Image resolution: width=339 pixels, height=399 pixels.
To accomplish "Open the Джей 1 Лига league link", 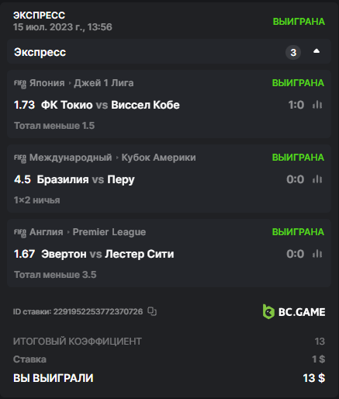I will (x=104, y=83).
